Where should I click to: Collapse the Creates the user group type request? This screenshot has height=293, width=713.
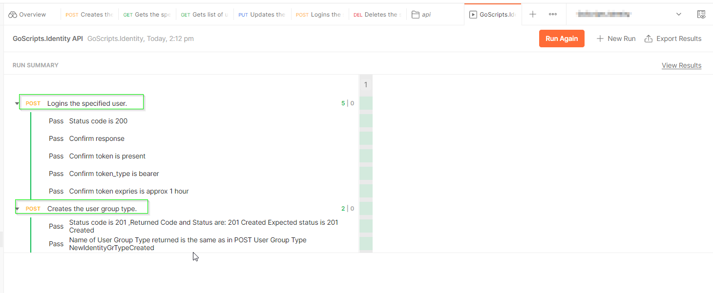tap(17, 209)
